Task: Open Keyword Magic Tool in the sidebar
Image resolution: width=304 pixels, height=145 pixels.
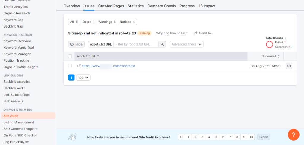Action: pyautogui.click(x=19, y=48)
